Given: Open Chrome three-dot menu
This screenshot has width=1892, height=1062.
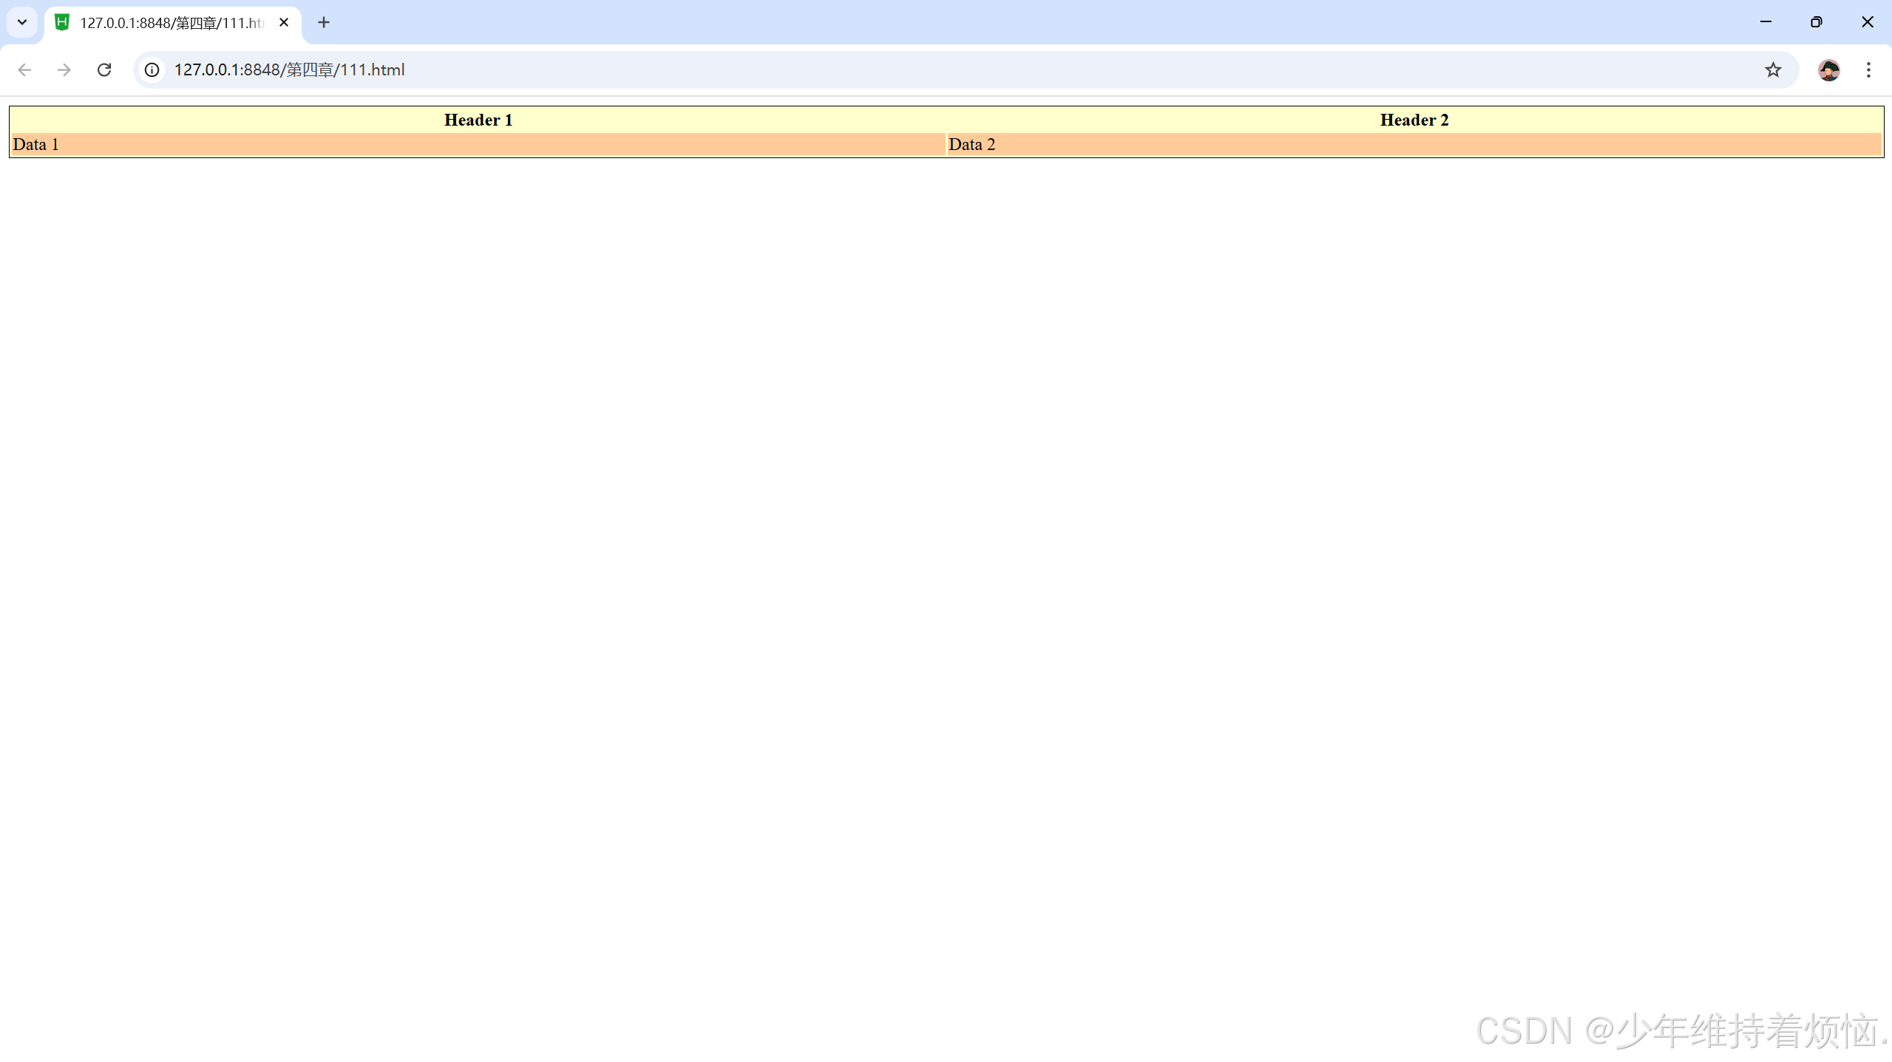Looking at the screenshot, I should click(x=1868, y=69).
